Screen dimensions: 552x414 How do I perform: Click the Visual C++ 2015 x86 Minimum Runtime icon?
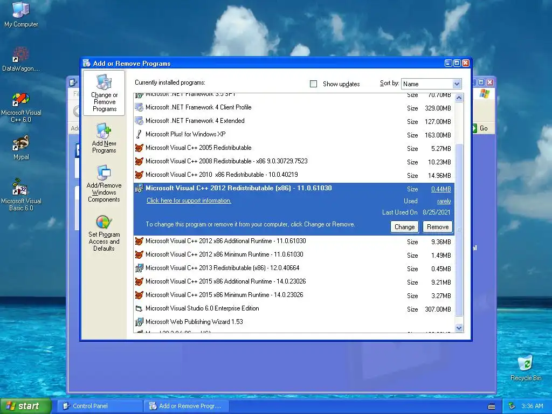(x=139, y=295)
